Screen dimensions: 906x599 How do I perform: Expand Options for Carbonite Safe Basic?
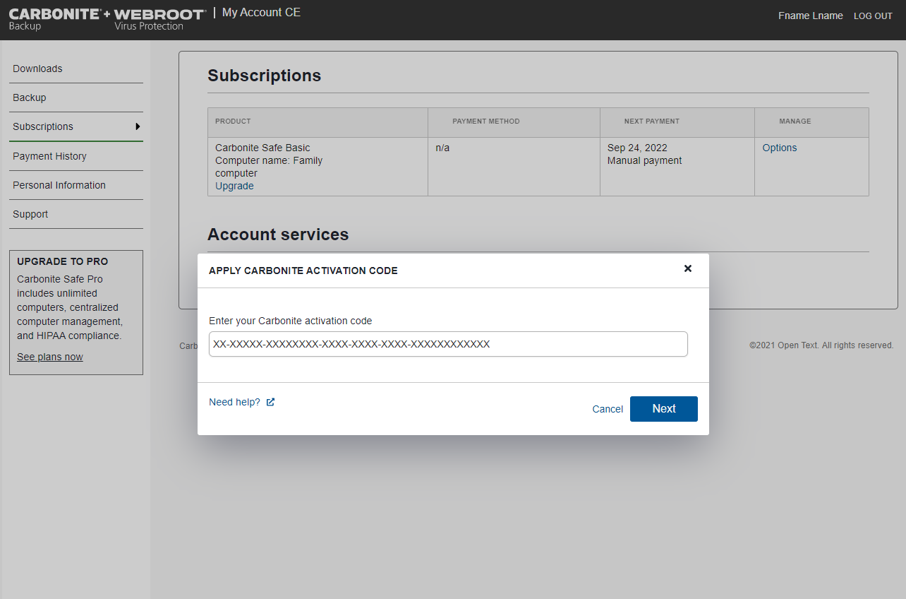779,148
